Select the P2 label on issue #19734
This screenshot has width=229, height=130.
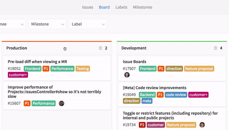click(x=142, y=125)
